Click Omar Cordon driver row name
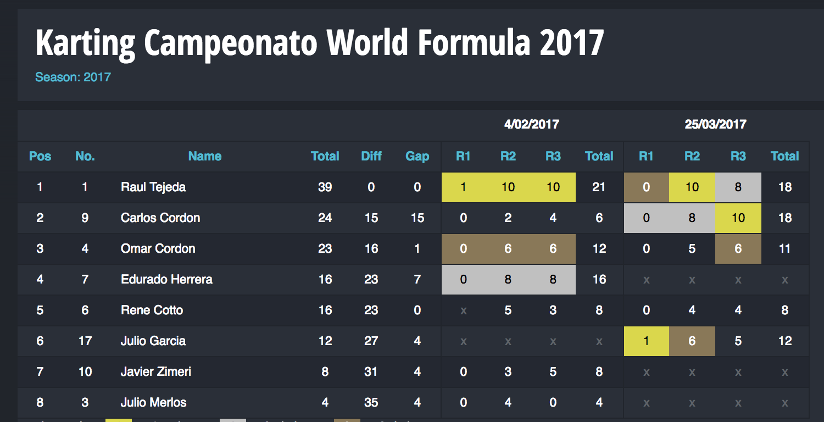The width and height of the screenshot is (824, 422). coord(158,248)
